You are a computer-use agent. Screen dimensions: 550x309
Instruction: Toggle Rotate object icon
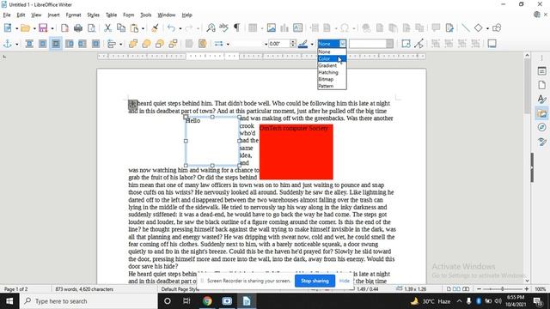(406, 44)
